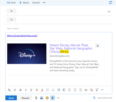Image resolution: width=116 pixels, height=102 pixels.
Task: Click the top Send command with envelope
Action: [11, 3]
